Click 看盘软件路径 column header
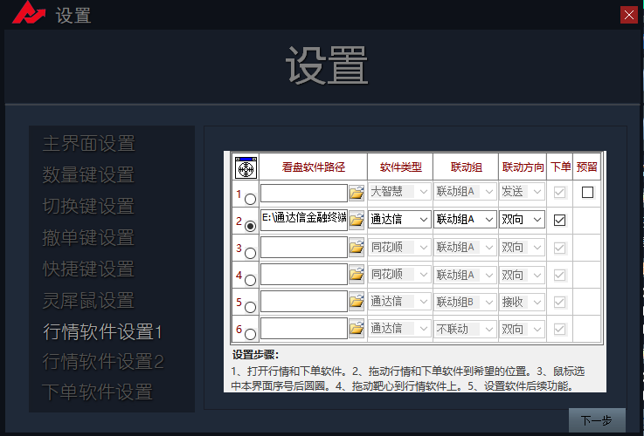The width and height of the screenshot is (644, 436). (314, 167)
